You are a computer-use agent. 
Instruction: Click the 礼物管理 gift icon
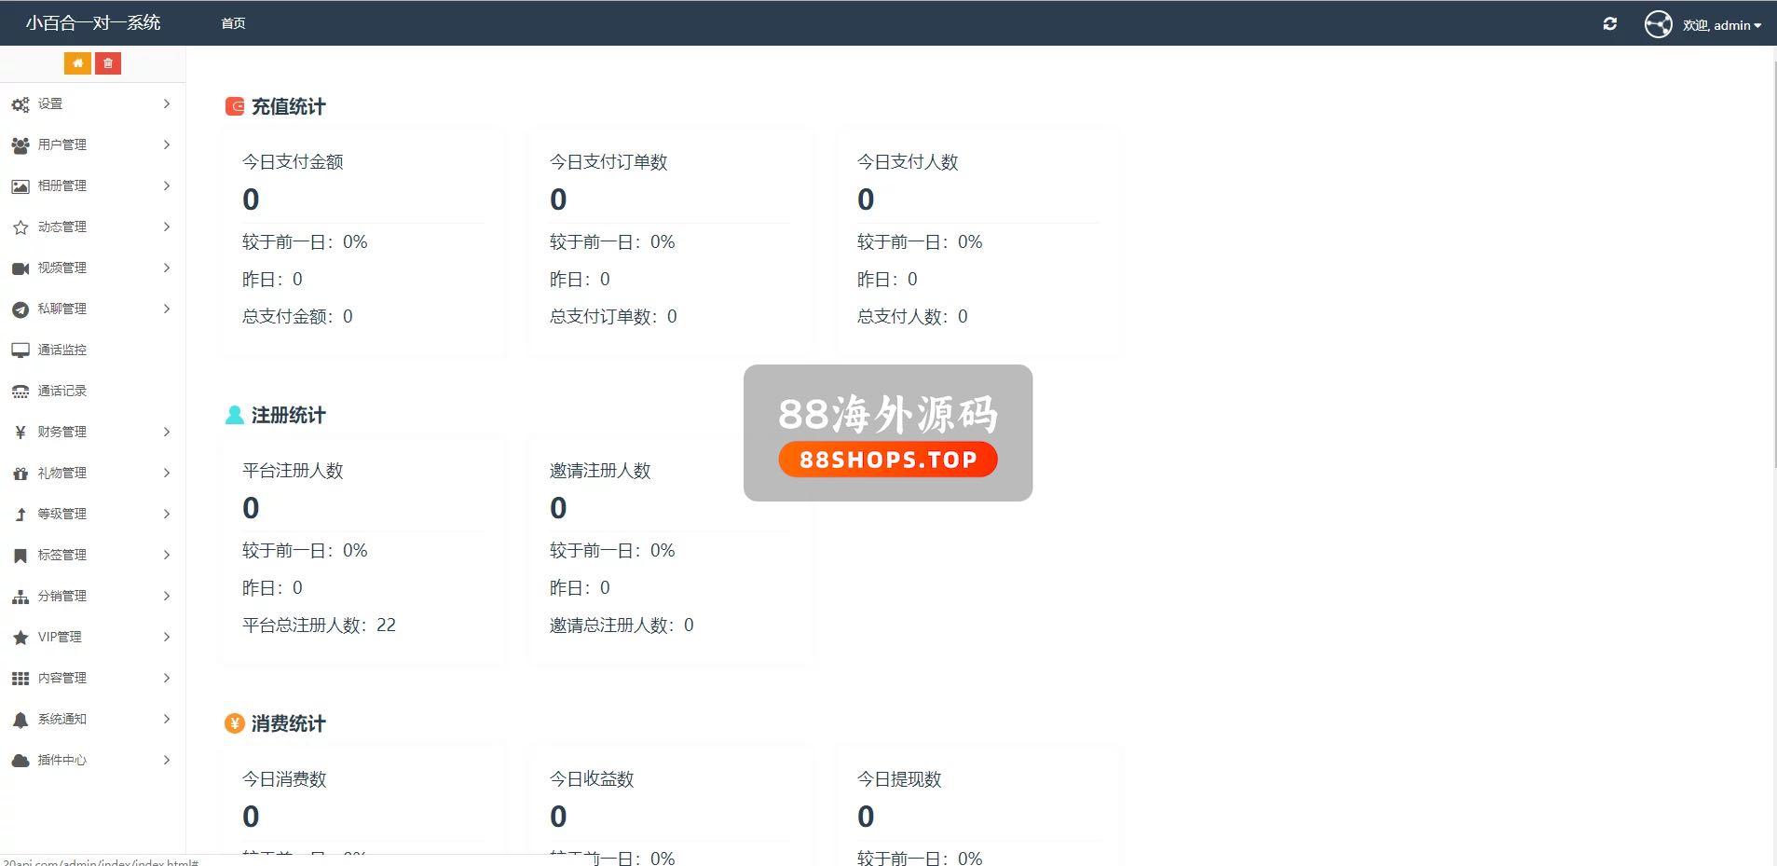point(21,474)
